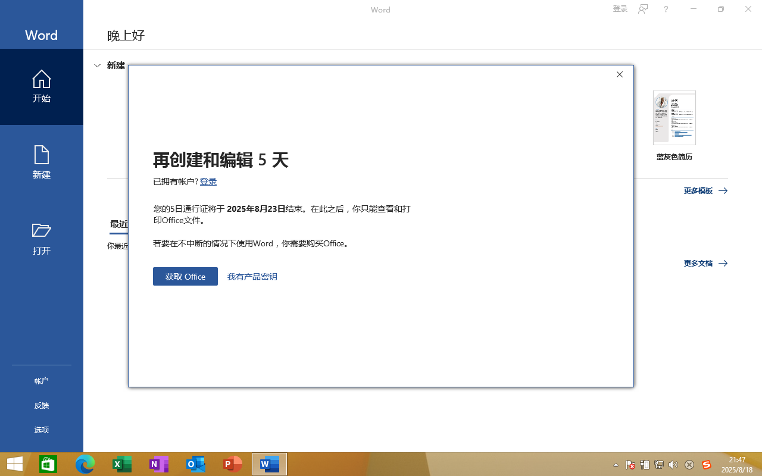Click the 我有产品密钥 link
Screen dimensions: 762x476
pos(252,277)
